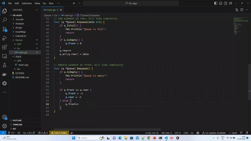251x141 pixels.
Task: Click the watch eye icon in status bar
Action: point(19,133)
